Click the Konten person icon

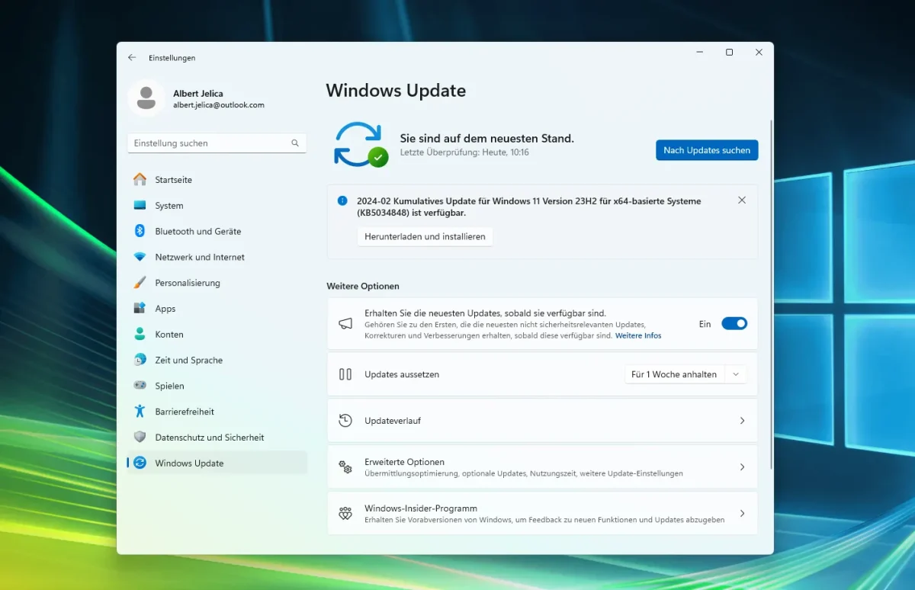(x=140, y=334)
